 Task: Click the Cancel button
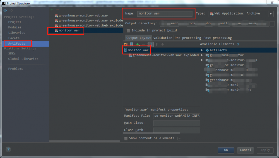click(x=245, y=150)
